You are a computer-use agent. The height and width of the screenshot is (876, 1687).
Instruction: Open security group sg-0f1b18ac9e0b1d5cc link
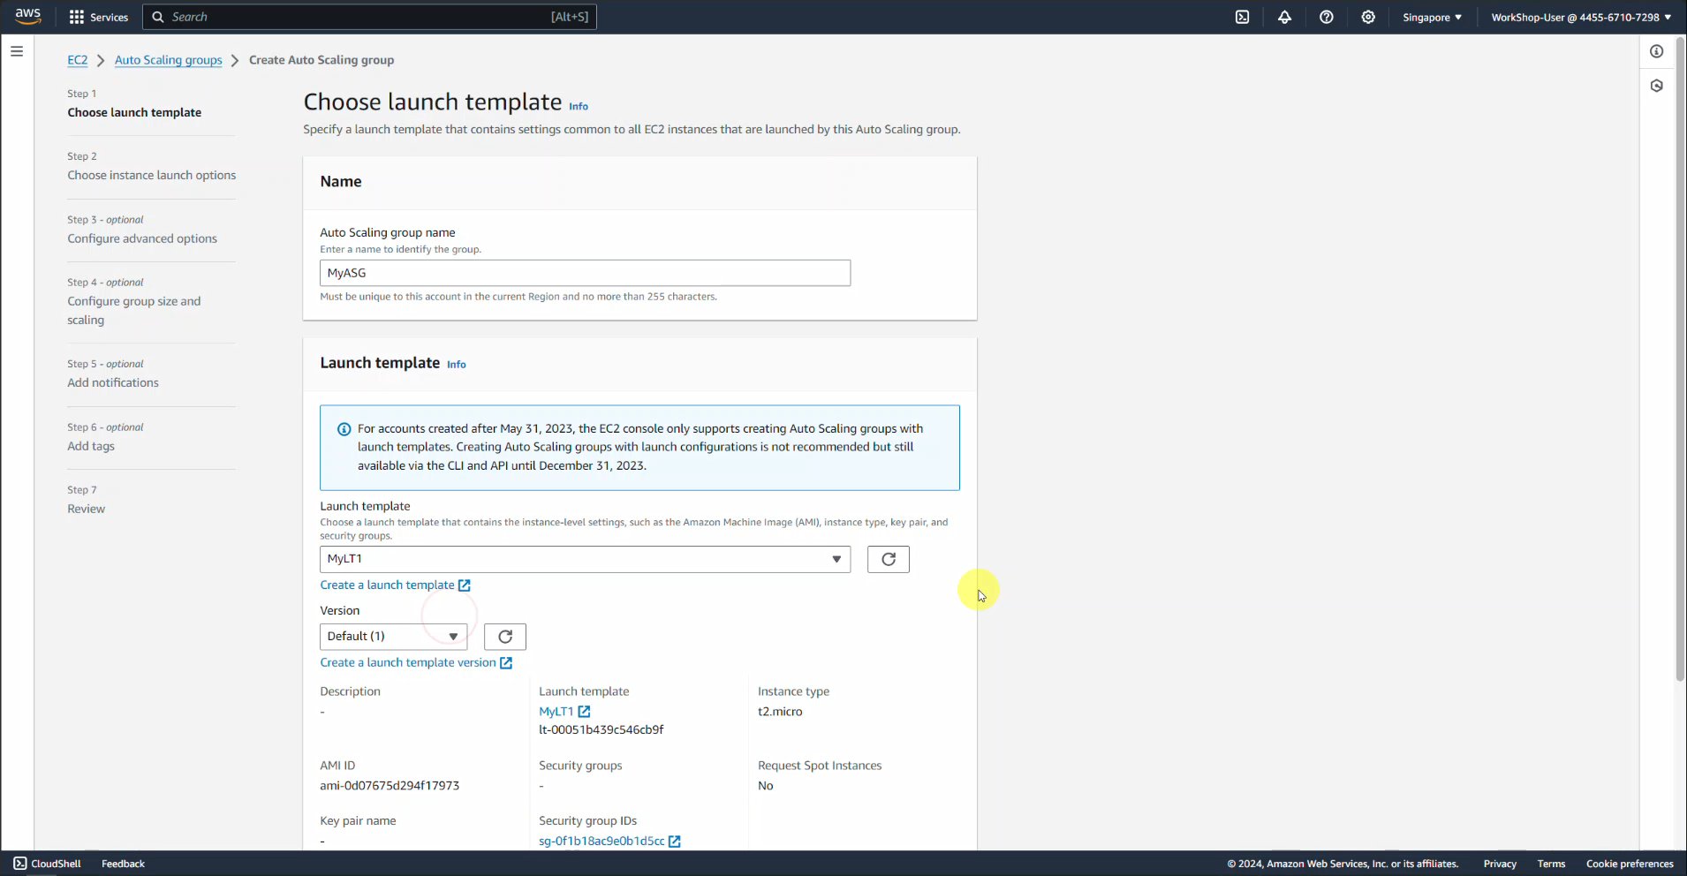tap(601, 841)
